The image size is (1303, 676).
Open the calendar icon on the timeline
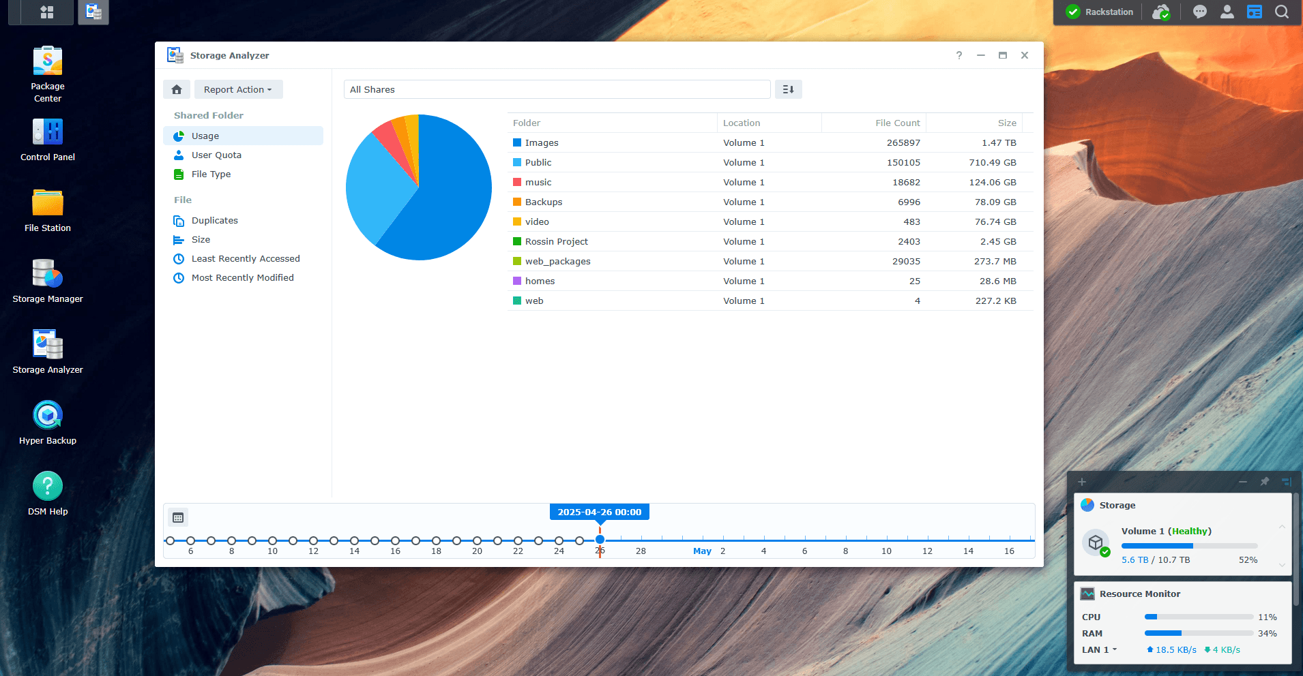[x=178, y=518]
